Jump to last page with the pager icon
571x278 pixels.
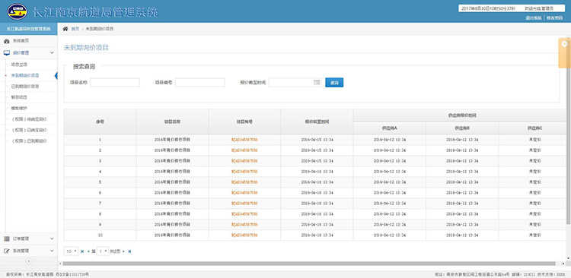click(x=129, y=251)
